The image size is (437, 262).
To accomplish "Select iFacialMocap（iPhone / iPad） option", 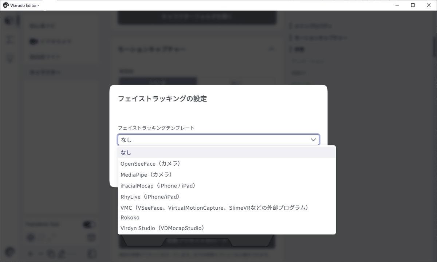I will (227, 186).
